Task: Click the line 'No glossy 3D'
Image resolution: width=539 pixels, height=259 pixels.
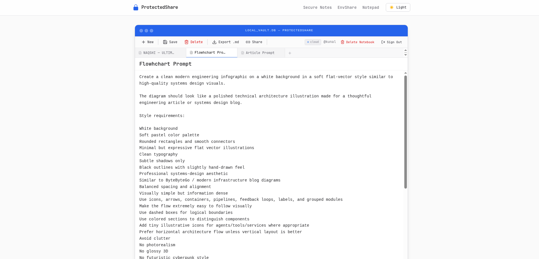Action: tap(154, 251)
